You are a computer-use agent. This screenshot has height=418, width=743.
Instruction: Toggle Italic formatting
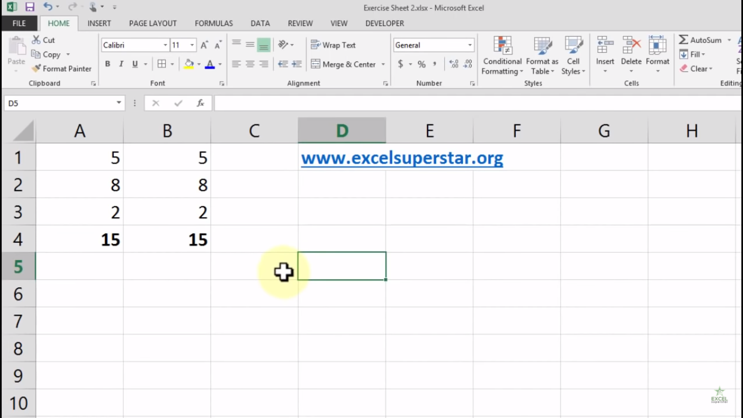(x=121, y=64)
